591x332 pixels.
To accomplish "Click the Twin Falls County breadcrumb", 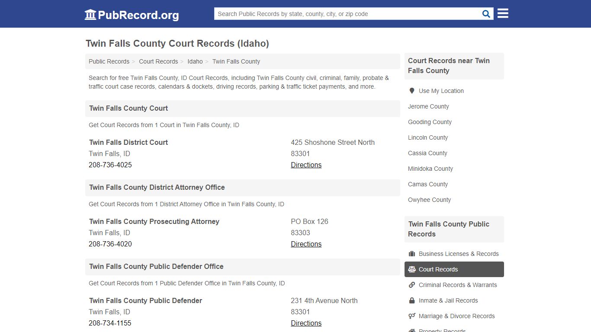I will coord(236,61).
